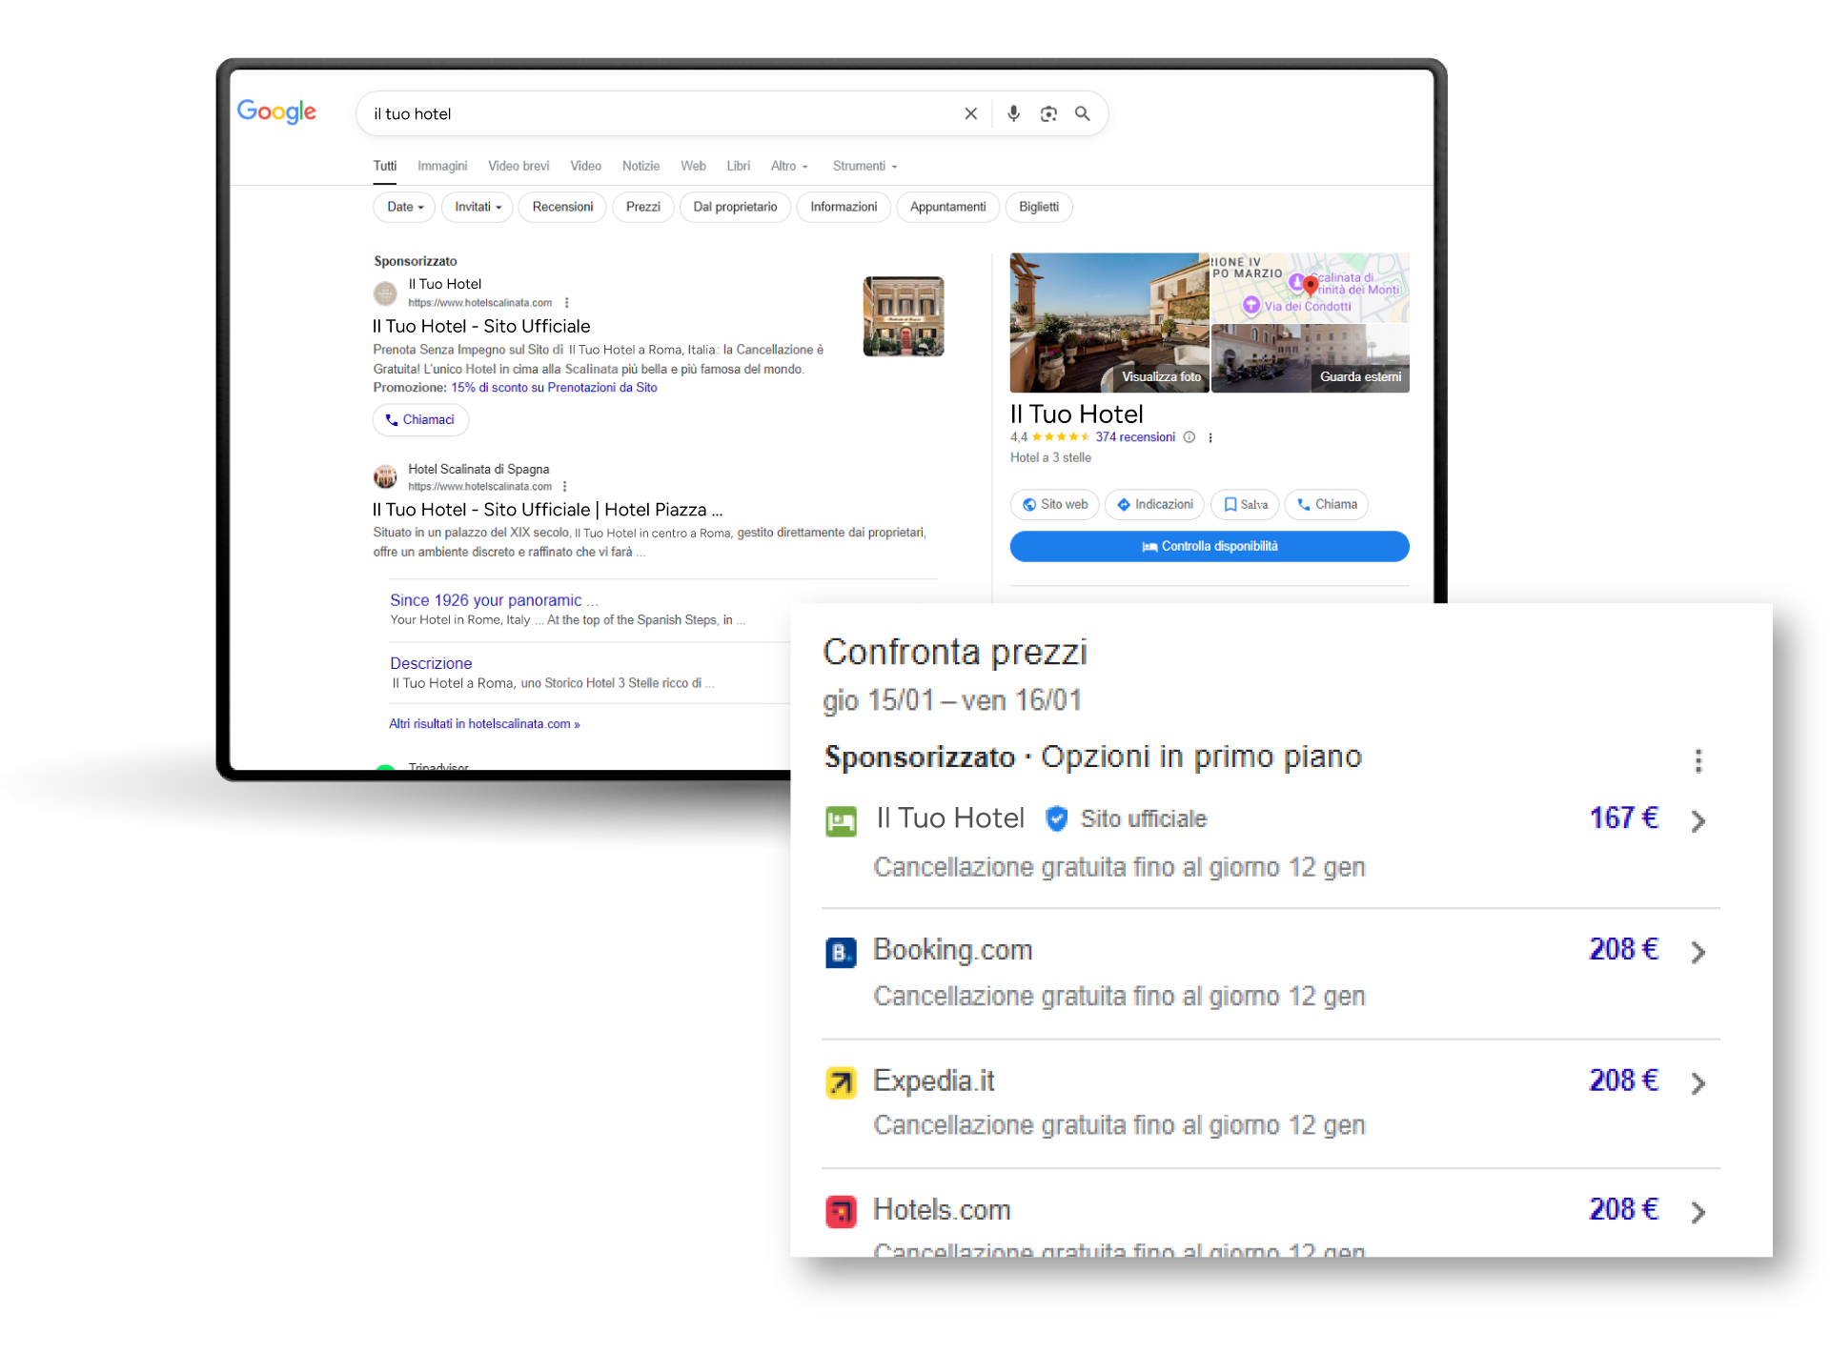Viewport: 1830px width, 1353px height.
Task: Expand the Altro search category menu
Action: [x=788, y=166]
